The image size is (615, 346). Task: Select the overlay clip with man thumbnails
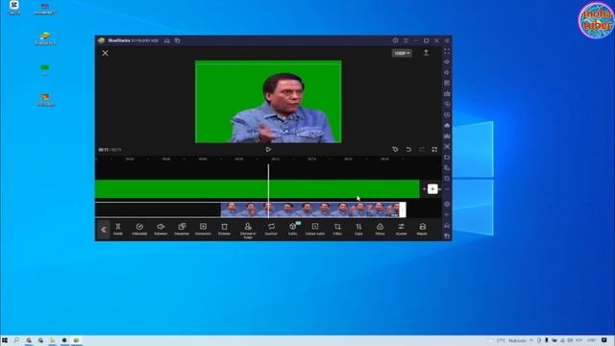point(309,210)
